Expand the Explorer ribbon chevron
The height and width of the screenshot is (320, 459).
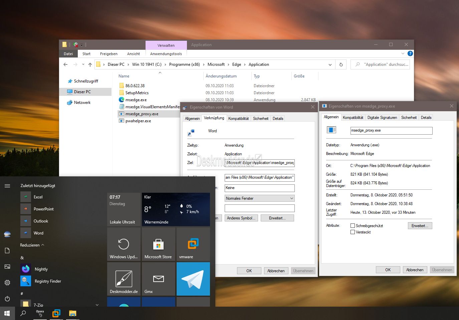pyautogui.click(x=403, y=53)
